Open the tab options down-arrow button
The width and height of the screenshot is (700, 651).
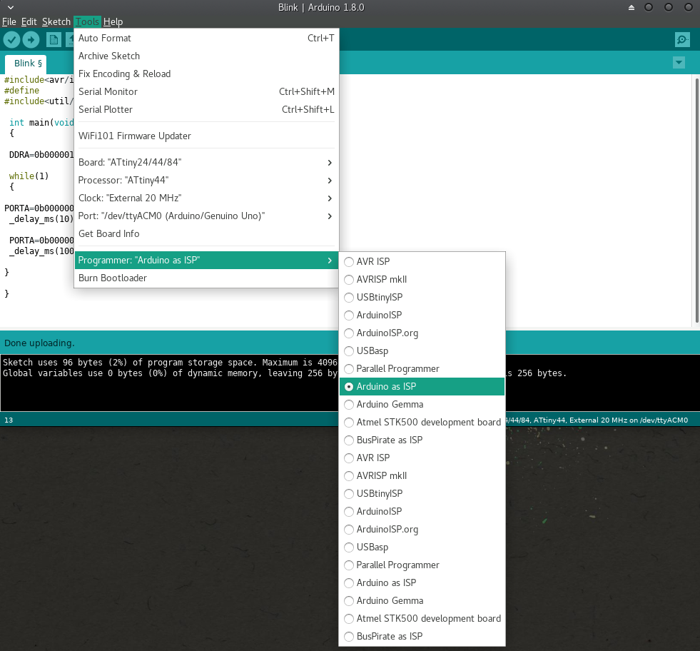point(679,63)
